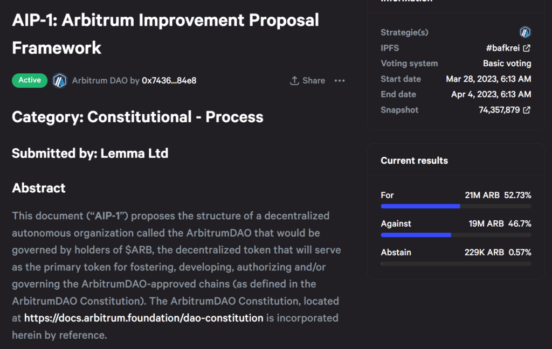Click the Abstain vote progress bar
This screenshot has height=349, width=552.
click(x=456, y=263)
